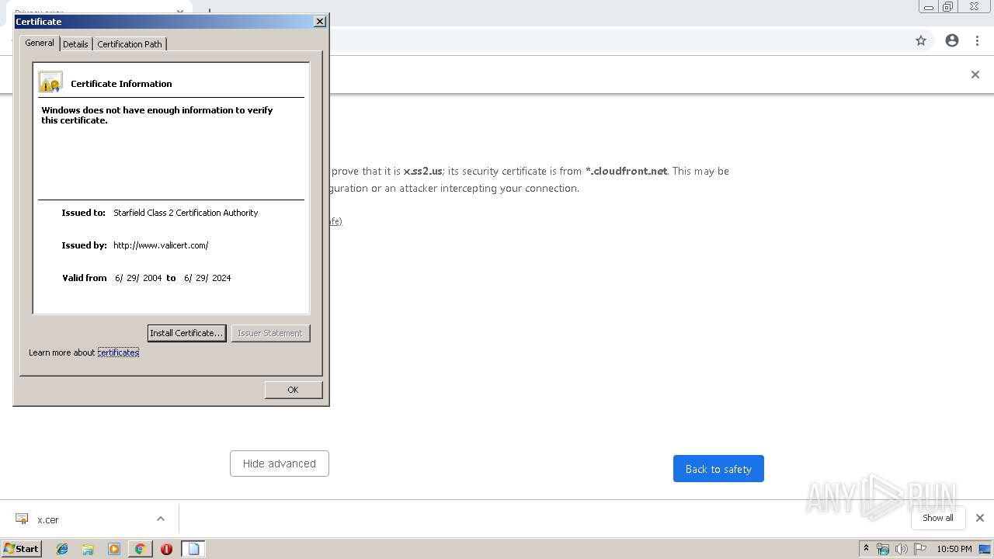The image size is (994, 559).
Task: Click the *.cloudfront.net text
Action: (x=626, y=171)
